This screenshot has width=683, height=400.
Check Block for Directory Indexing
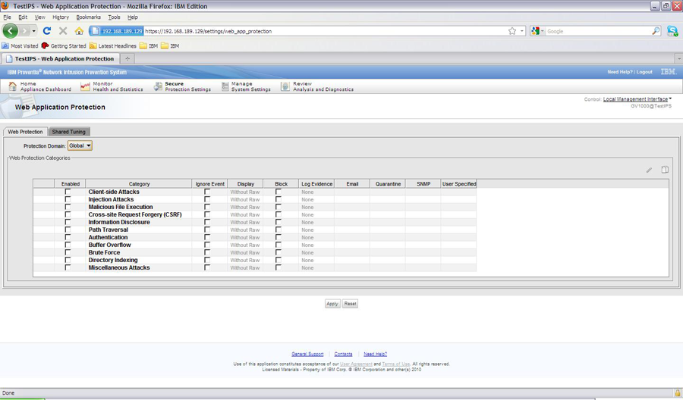(279, 260)
